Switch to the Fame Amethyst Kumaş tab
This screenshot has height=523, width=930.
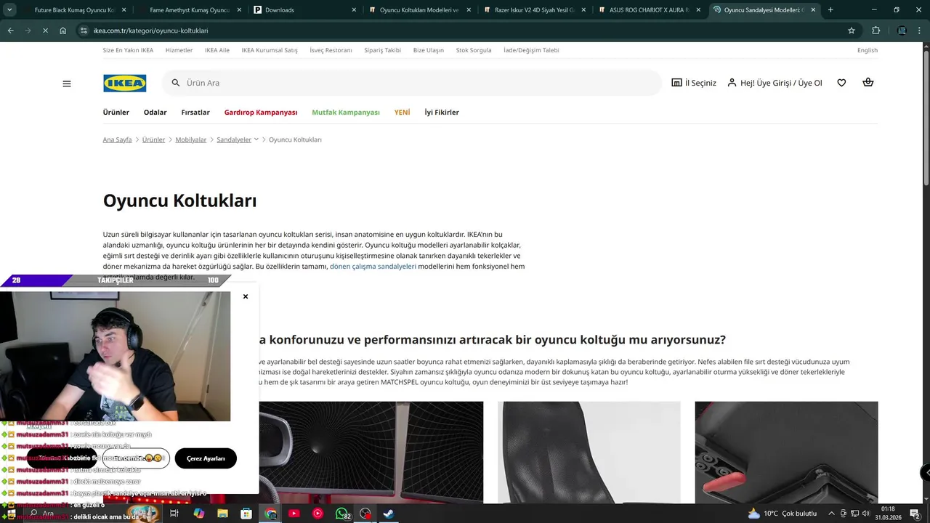[190, 10]
